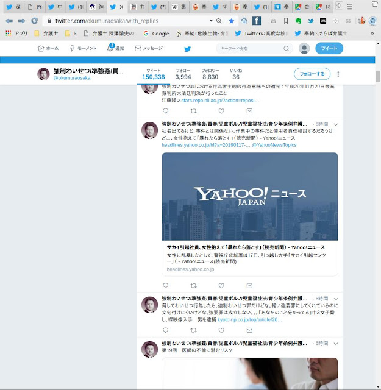Image resolution: width=381 pixels, height=390 pixels.
Task: Open the headlines.yahoo.co.jp/hl?a=20190117 link
Action: point(206,145)
